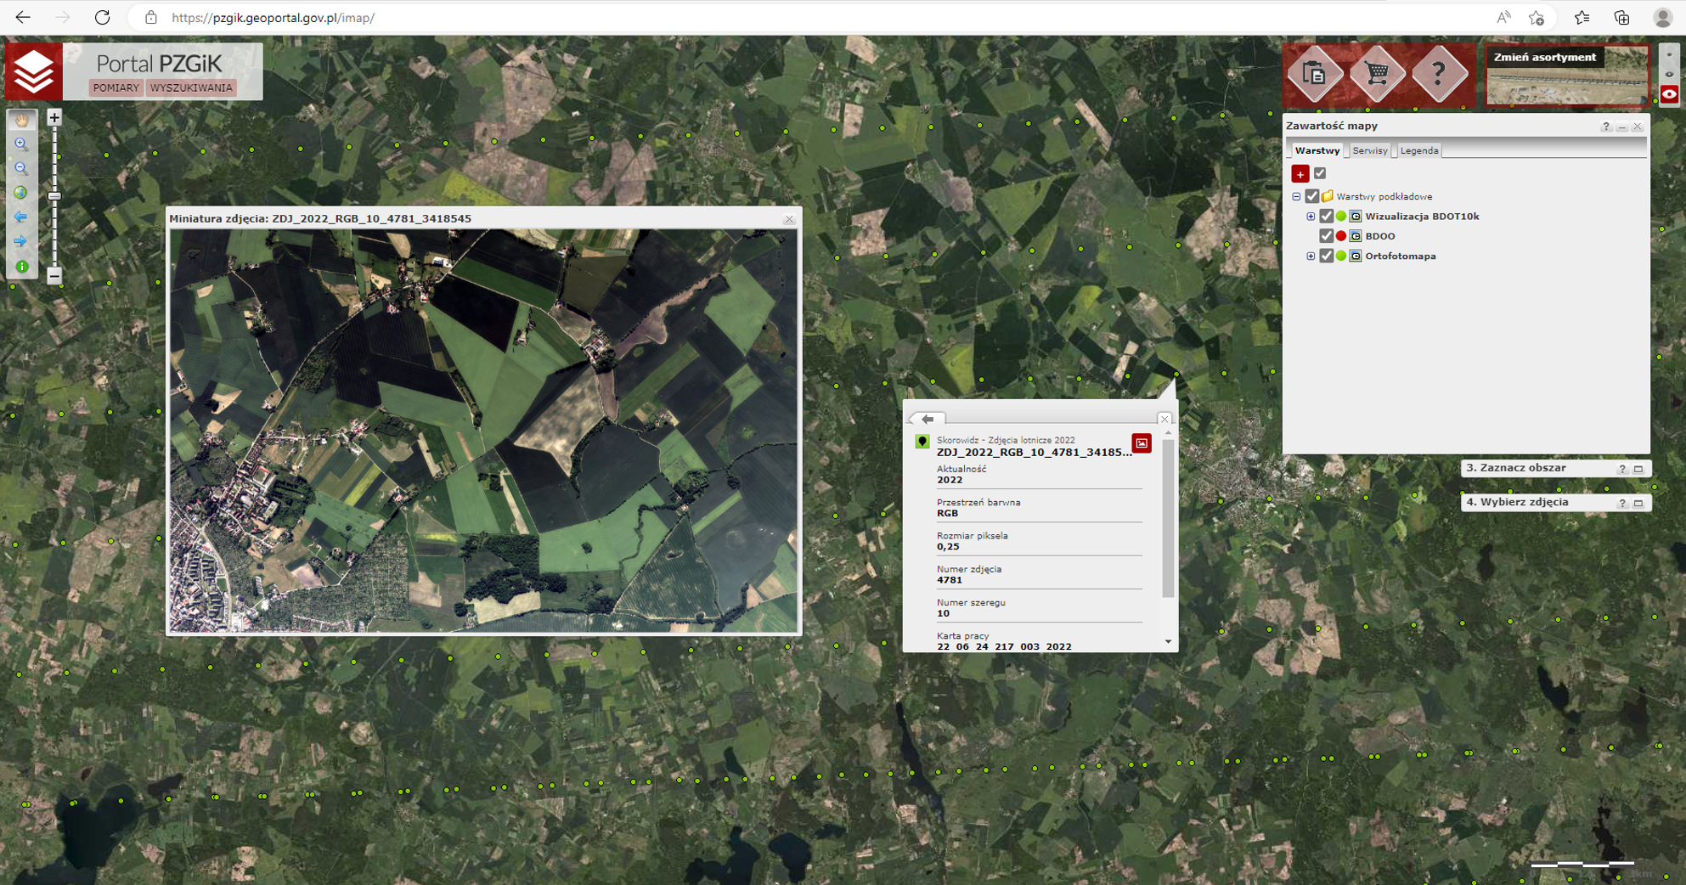Activate the zoom-in magnifier tool
This screenshot has width=1686, height=885.
coord(21,144)
